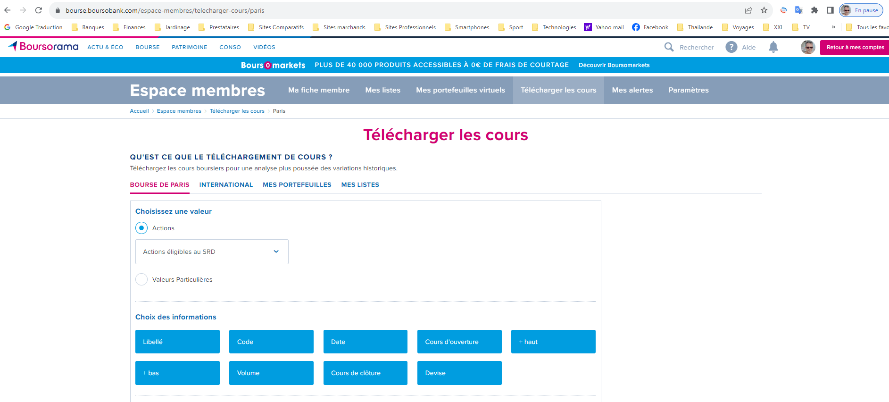Open the BOURSE menu in top navigation

pyautogui.click(x=147, y=47)
